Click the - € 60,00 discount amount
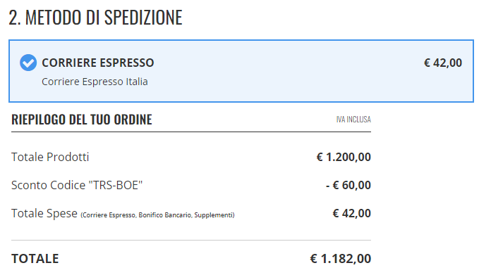This screenshot has width=479, height=275. point(348,185)
